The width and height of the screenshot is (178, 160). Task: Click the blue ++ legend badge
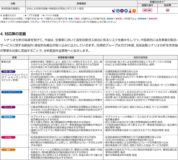click(x=70, y=19)
